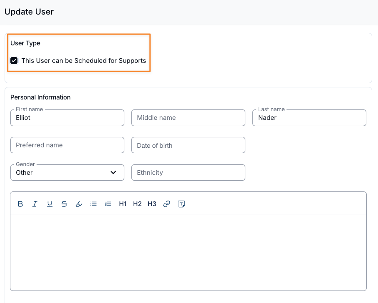
Task: Uncheck 'This User can be Scheduled for Supports'
Action: tap(14, 61)
